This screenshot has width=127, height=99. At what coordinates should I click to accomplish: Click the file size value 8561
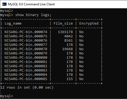click(69, 41)
